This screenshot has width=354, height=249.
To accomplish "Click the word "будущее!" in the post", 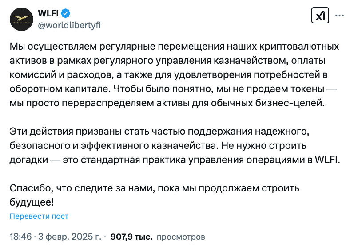I will pos(32,202).
